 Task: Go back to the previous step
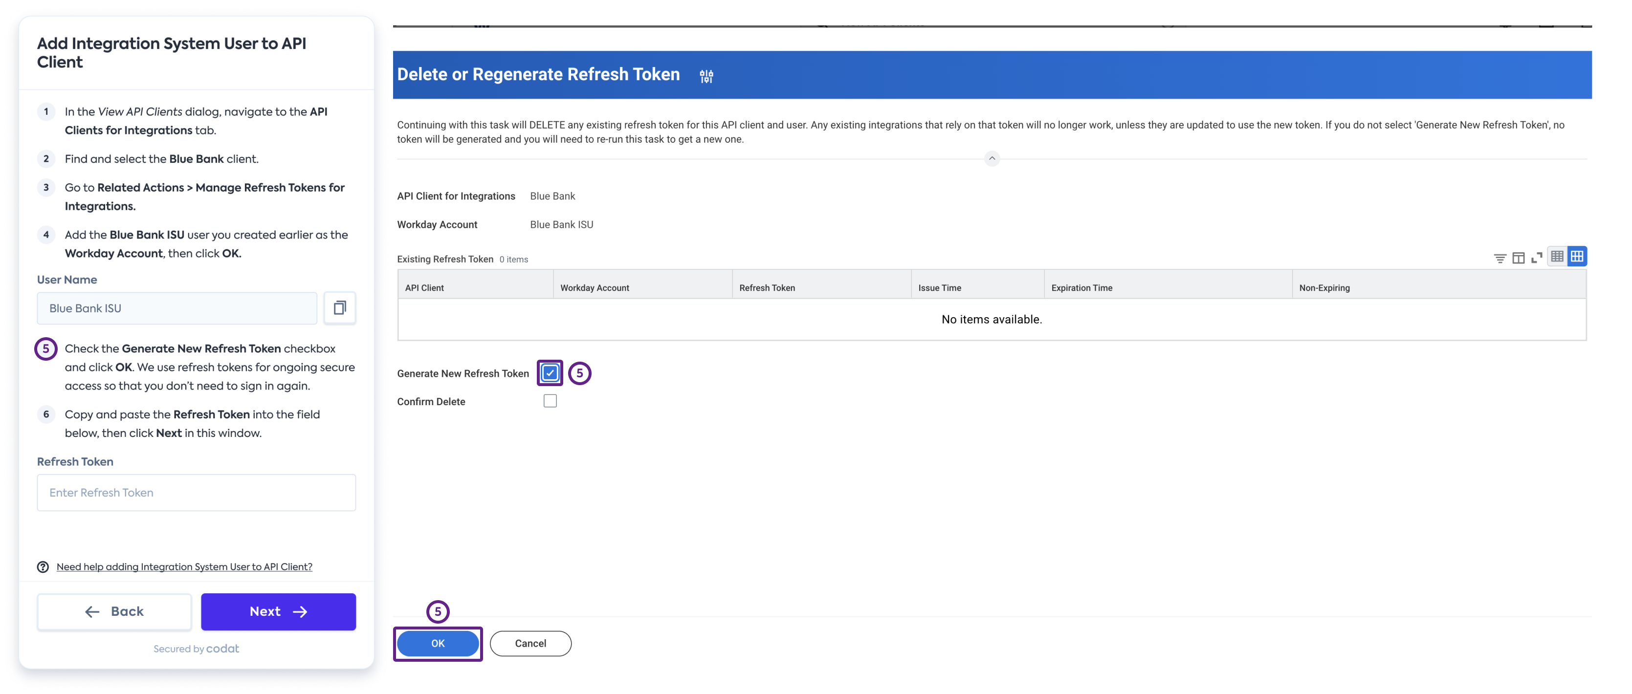114,611
